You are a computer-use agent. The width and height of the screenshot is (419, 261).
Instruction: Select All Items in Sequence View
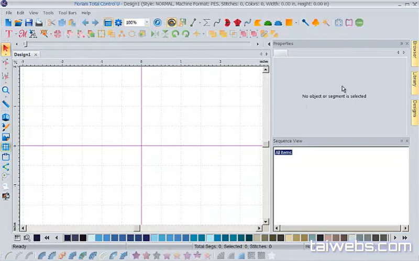coord(283,152)
